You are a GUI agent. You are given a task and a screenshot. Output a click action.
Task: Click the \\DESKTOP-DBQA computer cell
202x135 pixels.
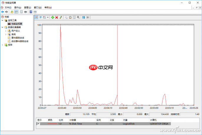(159, 124)
